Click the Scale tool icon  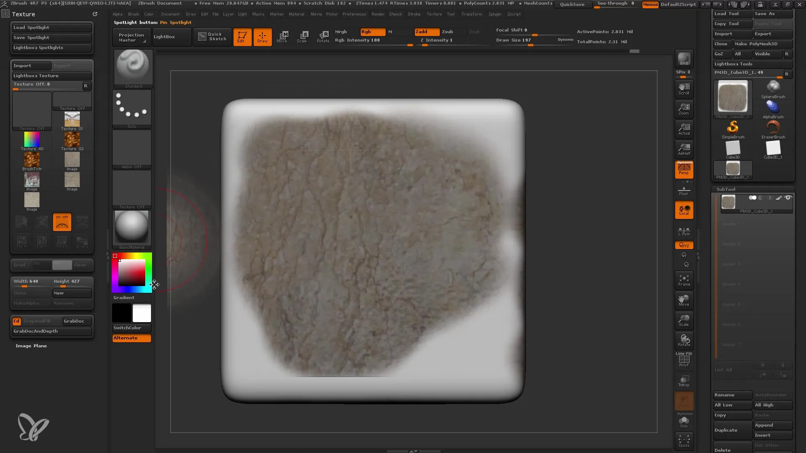pos(304,36)
